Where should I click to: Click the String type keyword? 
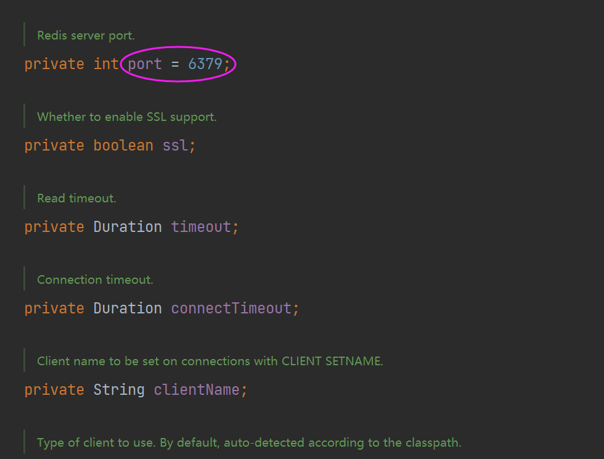click(x=119, y=390)
